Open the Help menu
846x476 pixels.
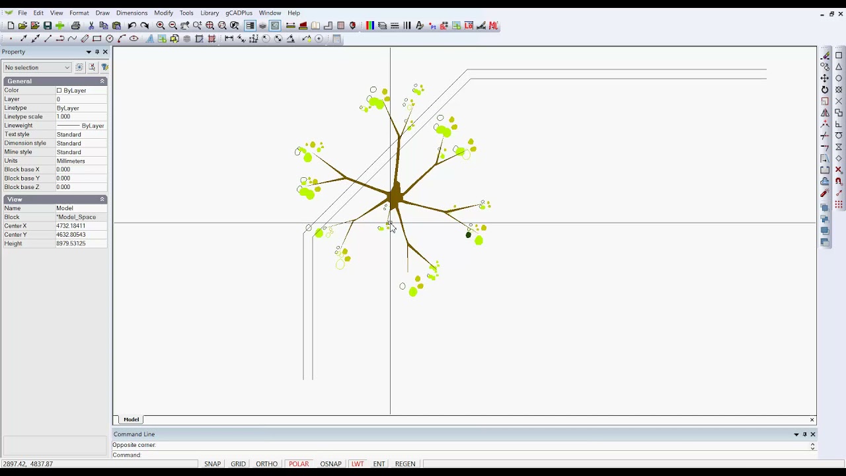(293, 13)
